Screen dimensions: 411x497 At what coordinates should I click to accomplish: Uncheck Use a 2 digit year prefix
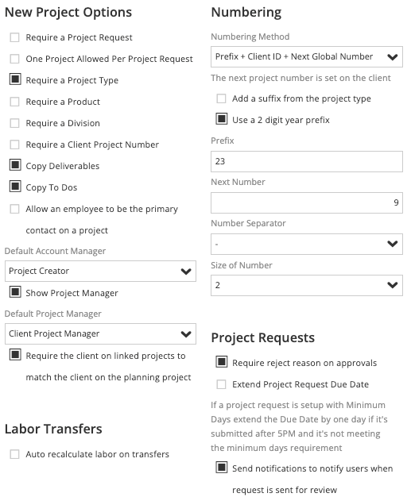[222, 119]
